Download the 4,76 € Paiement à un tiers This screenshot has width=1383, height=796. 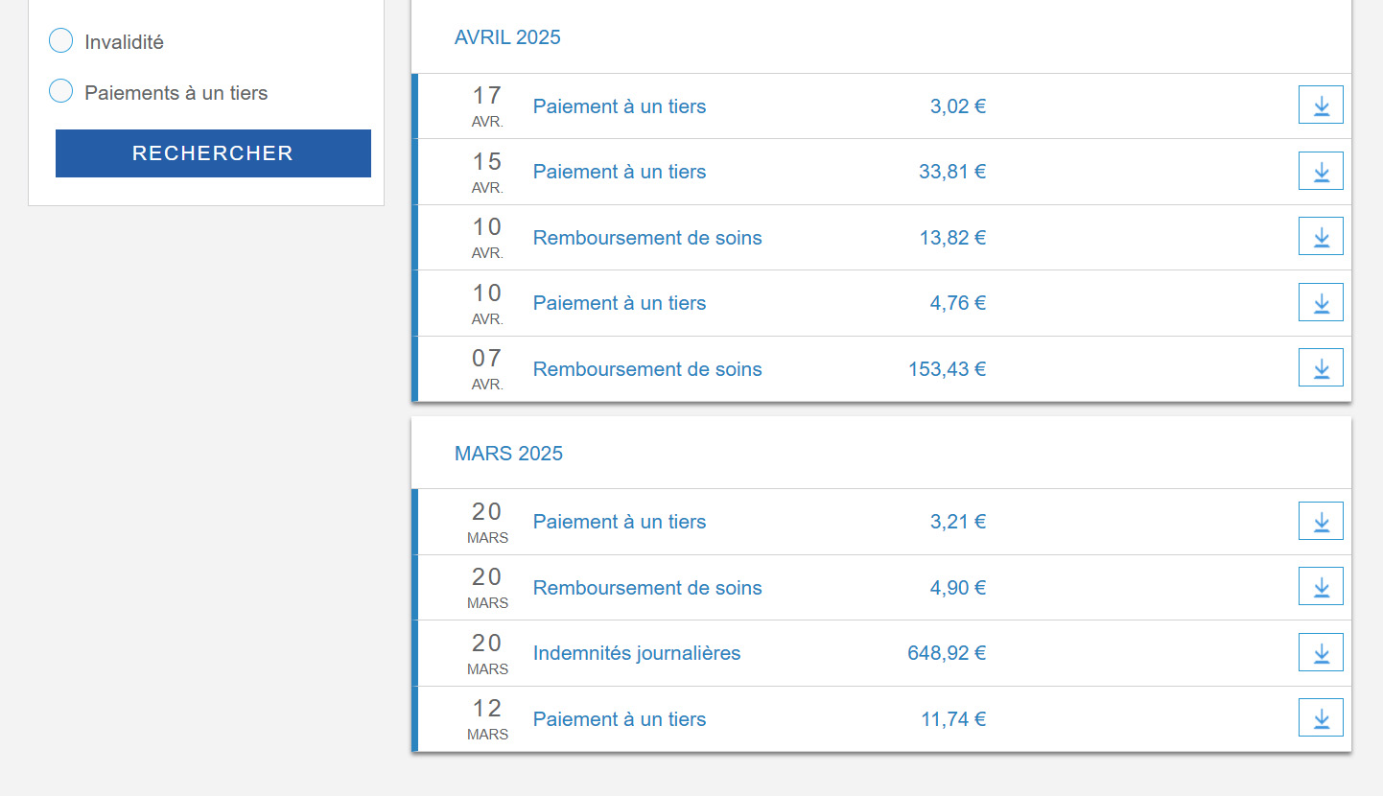tap(1321, 302)
